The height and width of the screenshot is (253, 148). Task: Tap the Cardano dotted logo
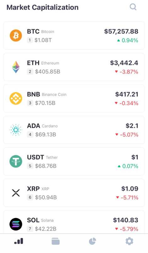[16, 130]
